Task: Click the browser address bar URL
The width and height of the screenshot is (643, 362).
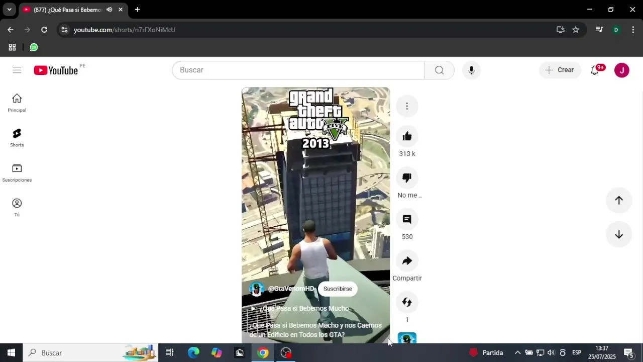Action: click(125, 30)
